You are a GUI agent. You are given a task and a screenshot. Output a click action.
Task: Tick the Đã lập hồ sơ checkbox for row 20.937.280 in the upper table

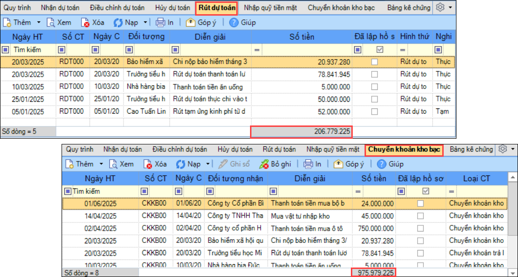click(374, 62)
